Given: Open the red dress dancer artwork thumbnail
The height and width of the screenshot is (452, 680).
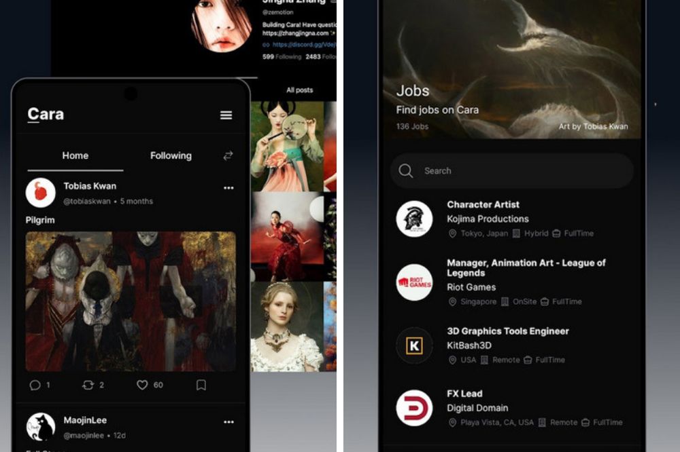Looking at the screenshot, I should [287, 236].
